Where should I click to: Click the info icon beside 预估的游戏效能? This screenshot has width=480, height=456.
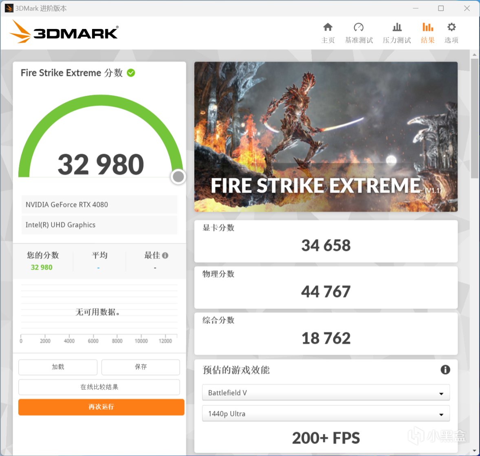(x=445, y=370)
